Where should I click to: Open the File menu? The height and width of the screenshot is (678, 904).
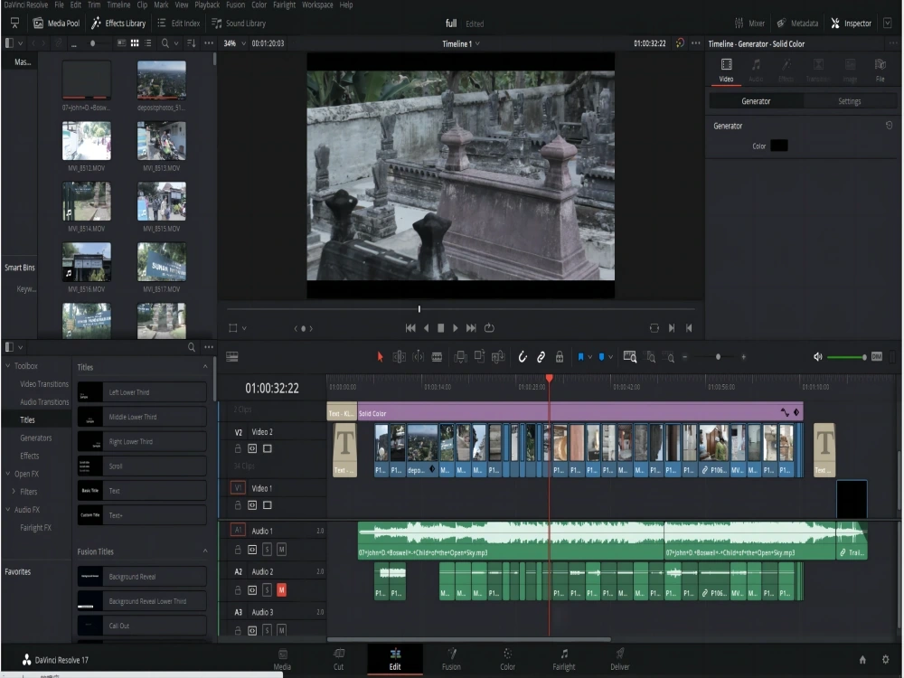(x=60, y=5)
